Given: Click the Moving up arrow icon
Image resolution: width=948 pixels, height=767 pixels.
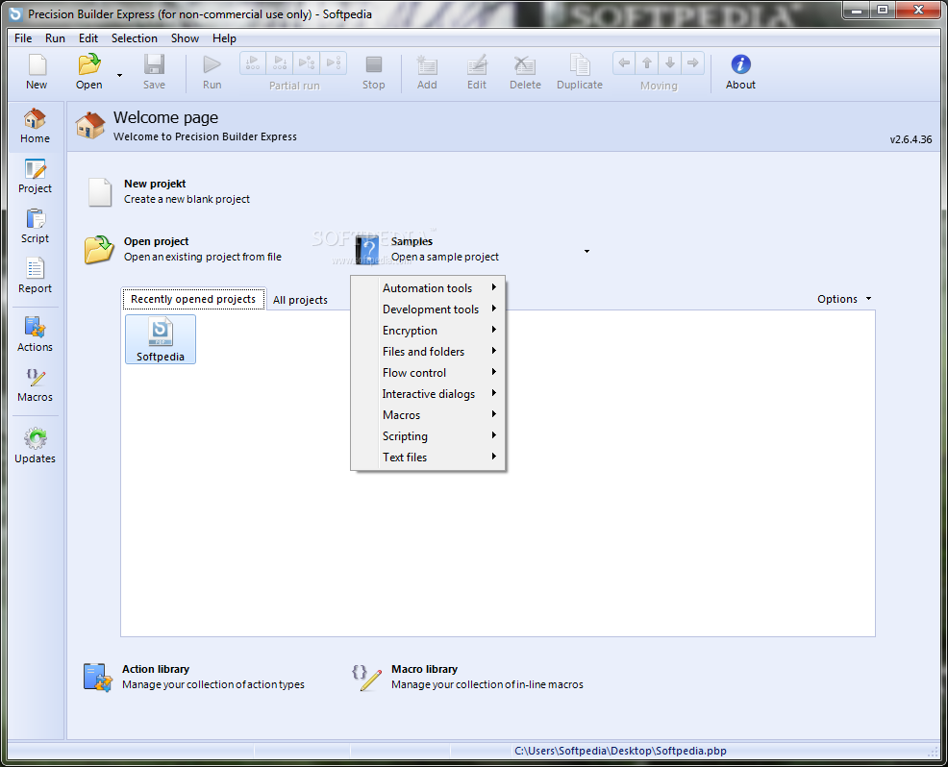Looking at the screenshot, I should click(x=647, y=62).
